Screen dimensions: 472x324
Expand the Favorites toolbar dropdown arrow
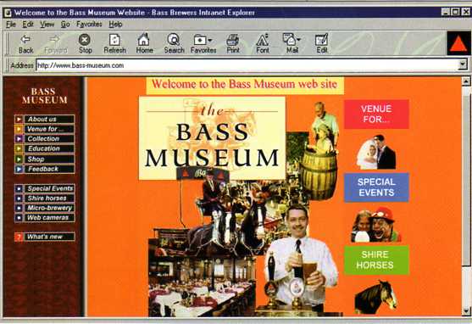(x=210, y=40)
